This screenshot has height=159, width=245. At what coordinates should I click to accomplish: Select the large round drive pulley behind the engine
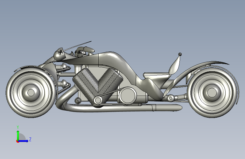click(x=128, y=96)
